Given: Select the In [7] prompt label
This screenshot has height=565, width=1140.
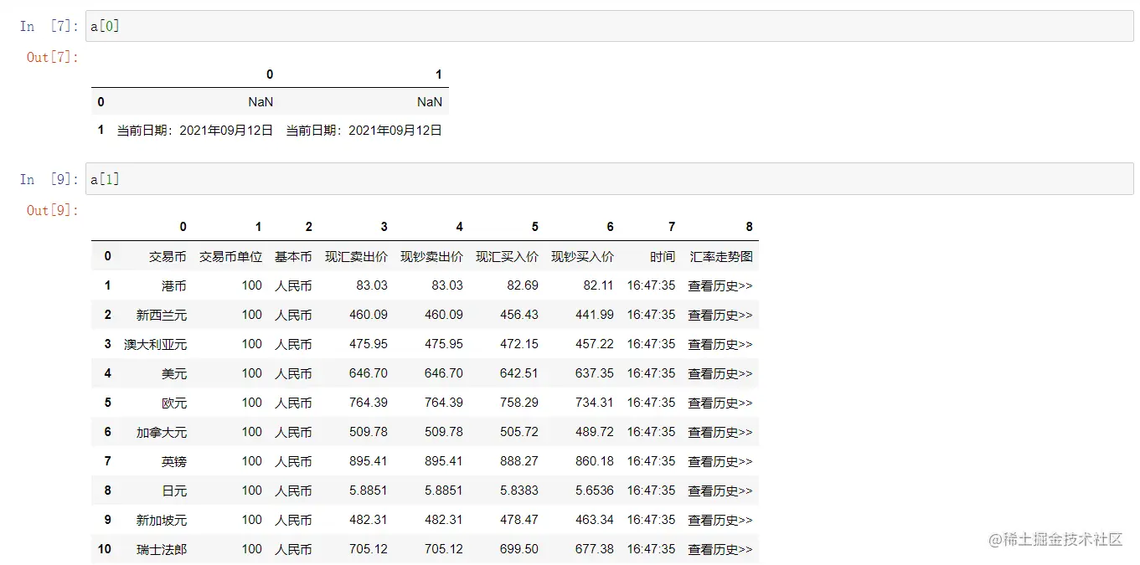Looking at the screenshot, I should [x=49, y=27].
